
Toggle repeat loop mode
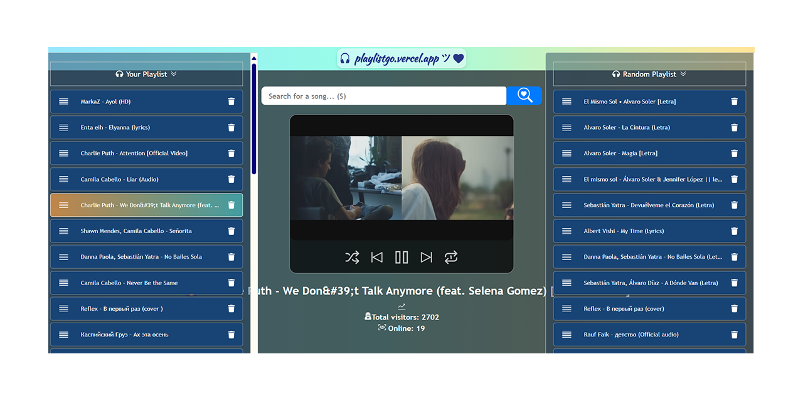[451, 257]
